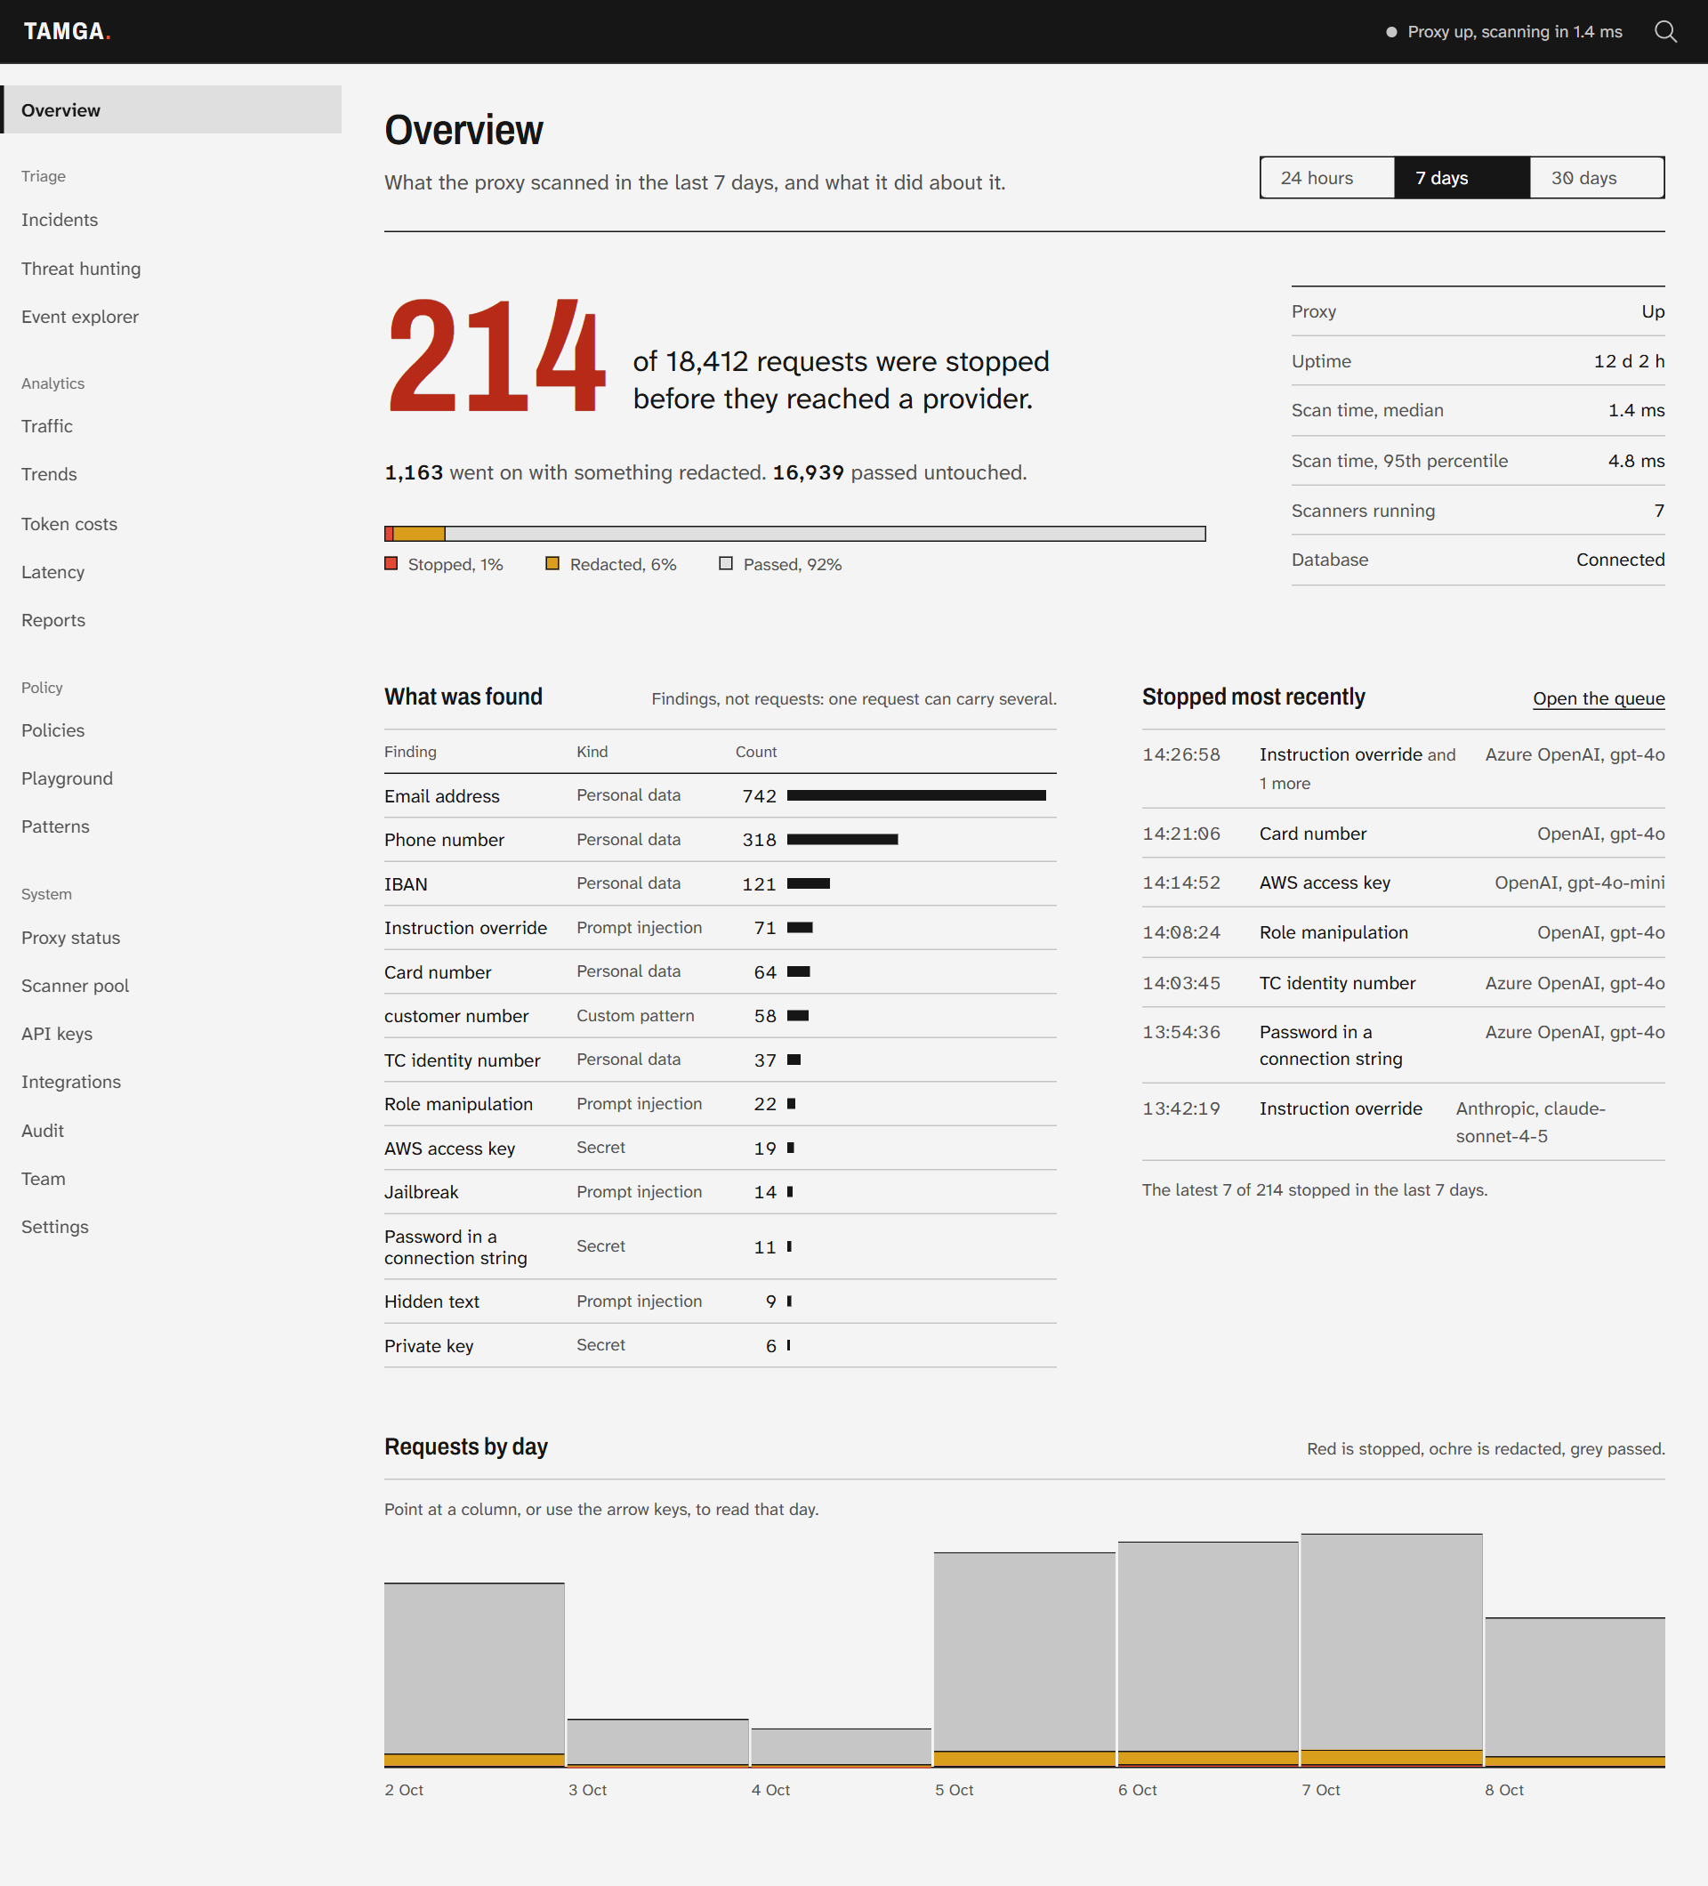
Task: Open the Overview sidebar item
Action: [x=171, y=109]
